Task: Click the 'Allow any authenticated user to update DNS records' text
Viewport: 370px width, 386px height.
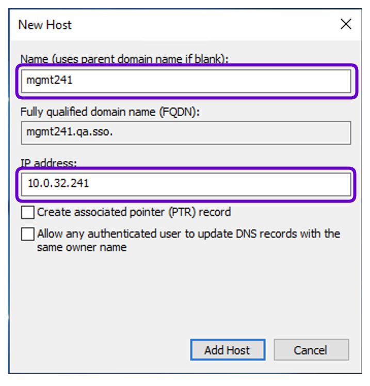Action: [188, 234]
